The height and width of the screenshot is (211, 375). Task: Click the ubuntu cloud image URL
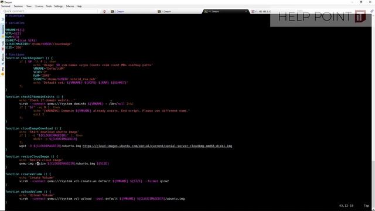coord(157,146)
